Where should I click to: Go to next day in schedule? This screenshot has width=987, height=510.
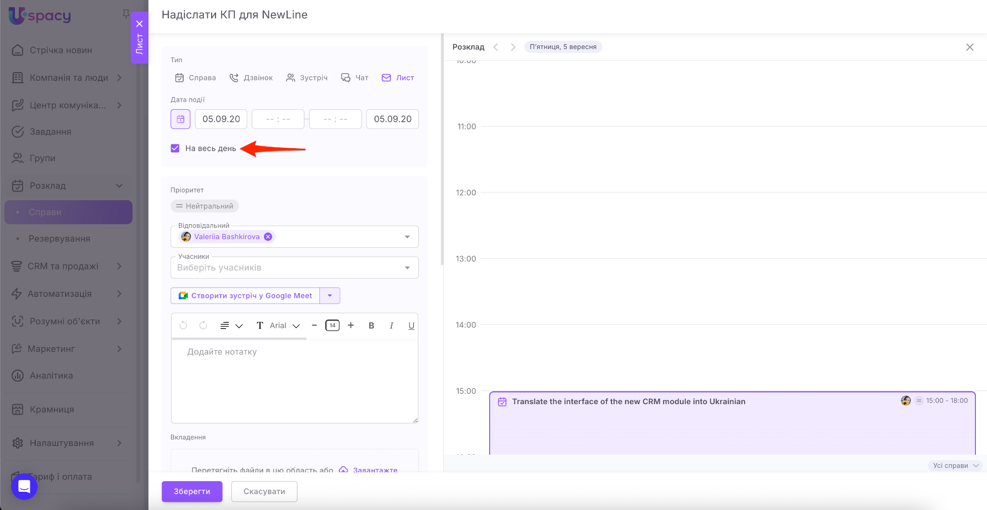tap(513, 47)
